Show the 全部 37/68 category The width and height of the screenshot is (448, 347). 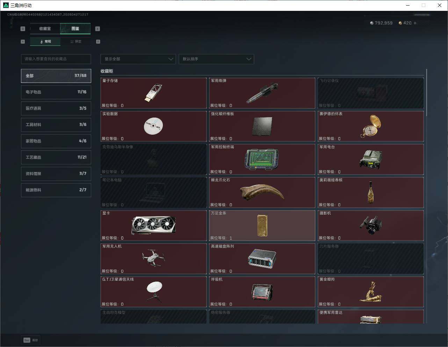click(x=56, y=76)
